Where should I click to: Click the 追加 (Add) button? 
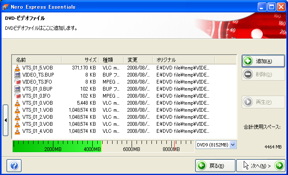point(263,61)
